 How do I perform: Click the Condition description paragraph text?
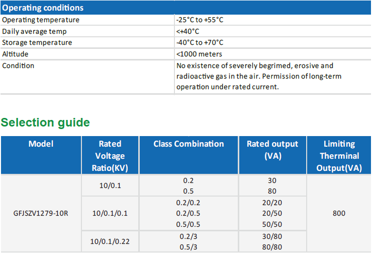254,76
